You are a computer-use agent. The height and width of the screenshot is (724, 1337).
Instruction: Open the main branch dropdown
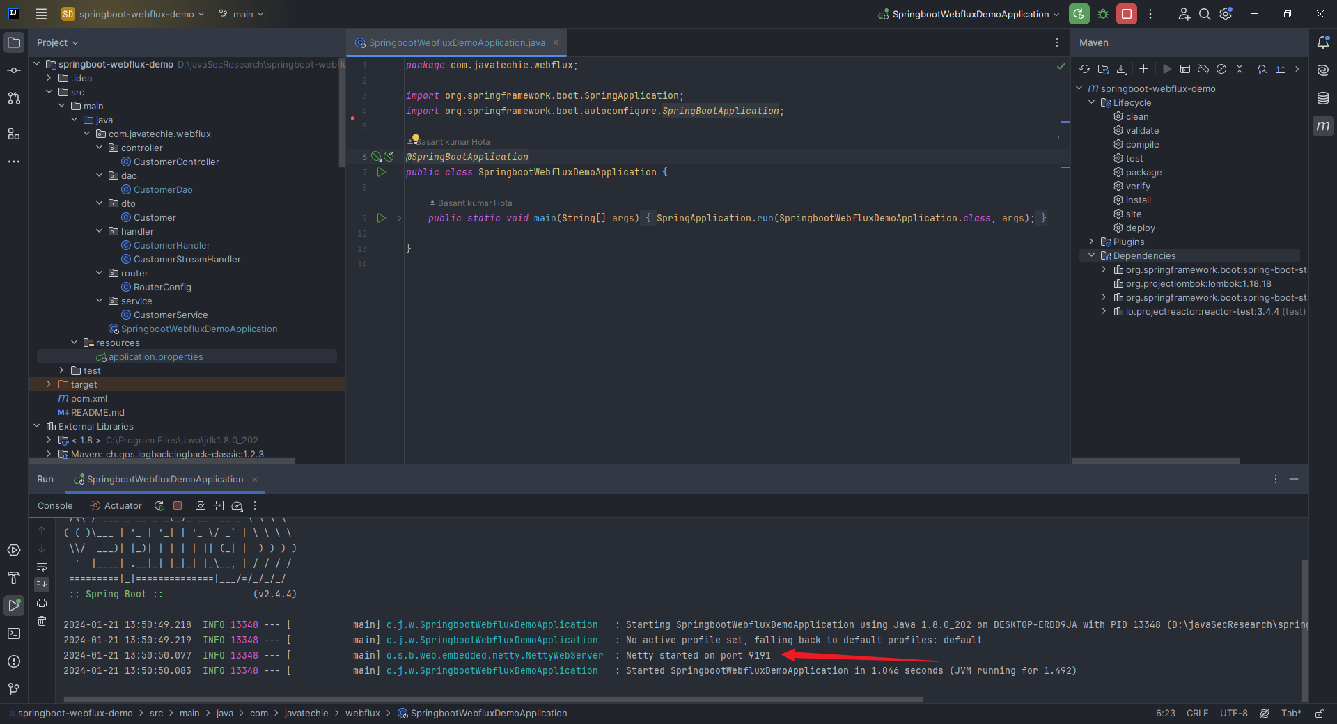(x=242, y=14)
